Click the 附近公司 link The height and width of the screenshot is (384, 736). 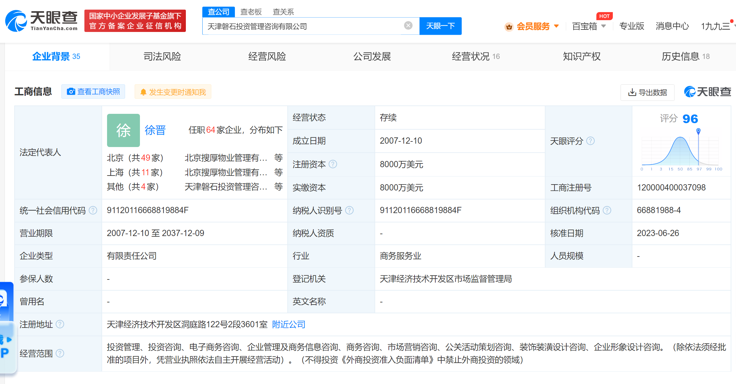pyautogui.click(x=289, y=324)
